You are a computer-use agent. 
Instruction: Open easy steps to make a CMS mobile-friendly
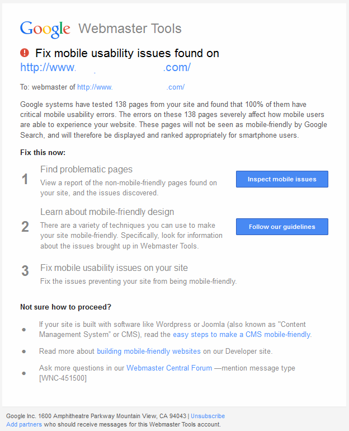pyautogui.click(x=242, y=335)
